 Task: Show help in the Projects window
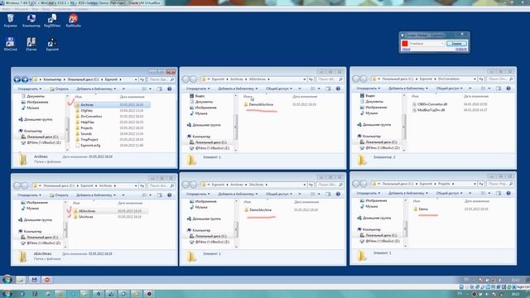[x=508, y=193]
